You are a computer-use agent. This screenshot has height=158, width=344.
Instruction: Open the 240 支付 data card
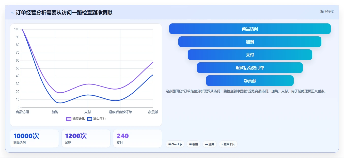click(x=137, y=138)
